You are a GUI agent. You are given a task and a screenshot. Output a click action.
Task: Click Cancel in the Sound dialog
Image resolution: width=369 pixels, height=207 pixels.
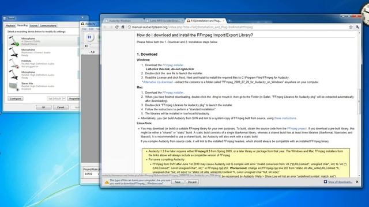click(x=61, y=108)
